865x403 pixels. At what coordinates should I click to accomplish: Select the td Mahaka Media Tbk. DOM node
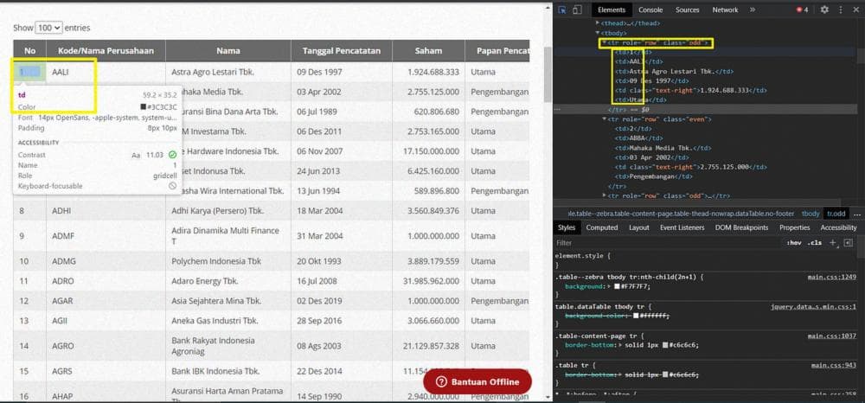[x=663, y=148]
